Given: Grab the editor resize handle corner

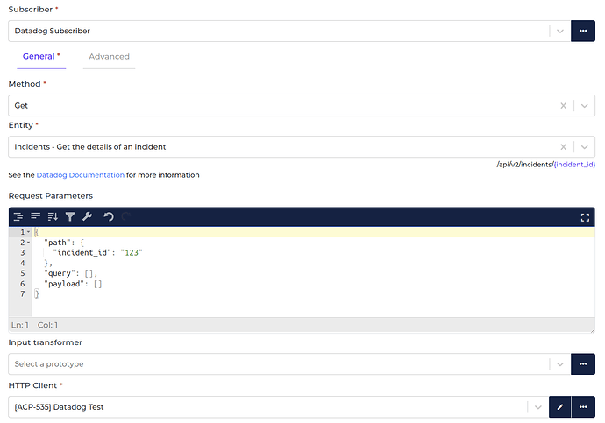Looking at the screenshot, I should (x=592, y=330).
